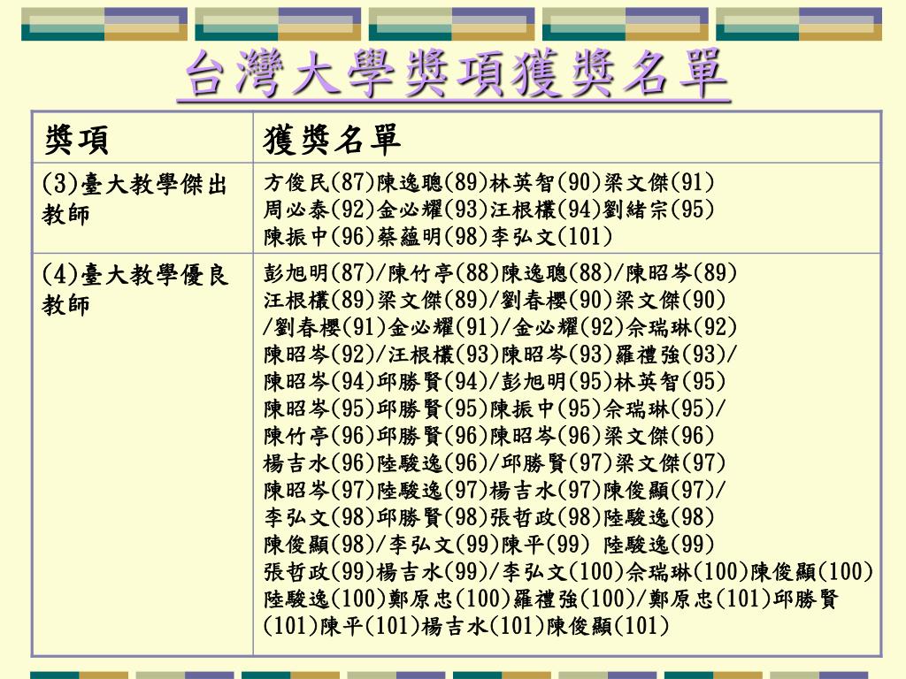Click the name 劉緒宗(95)

pyautogui.click(x=658, y=209)
